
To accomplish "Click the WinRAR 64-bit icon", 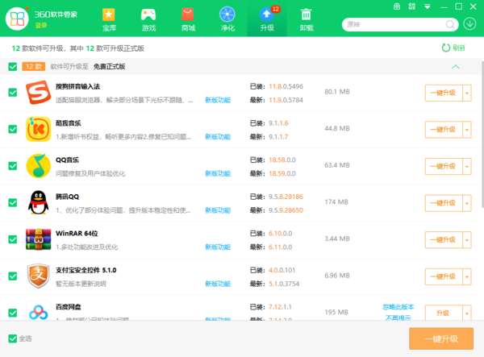I will [x=38, y=239].
